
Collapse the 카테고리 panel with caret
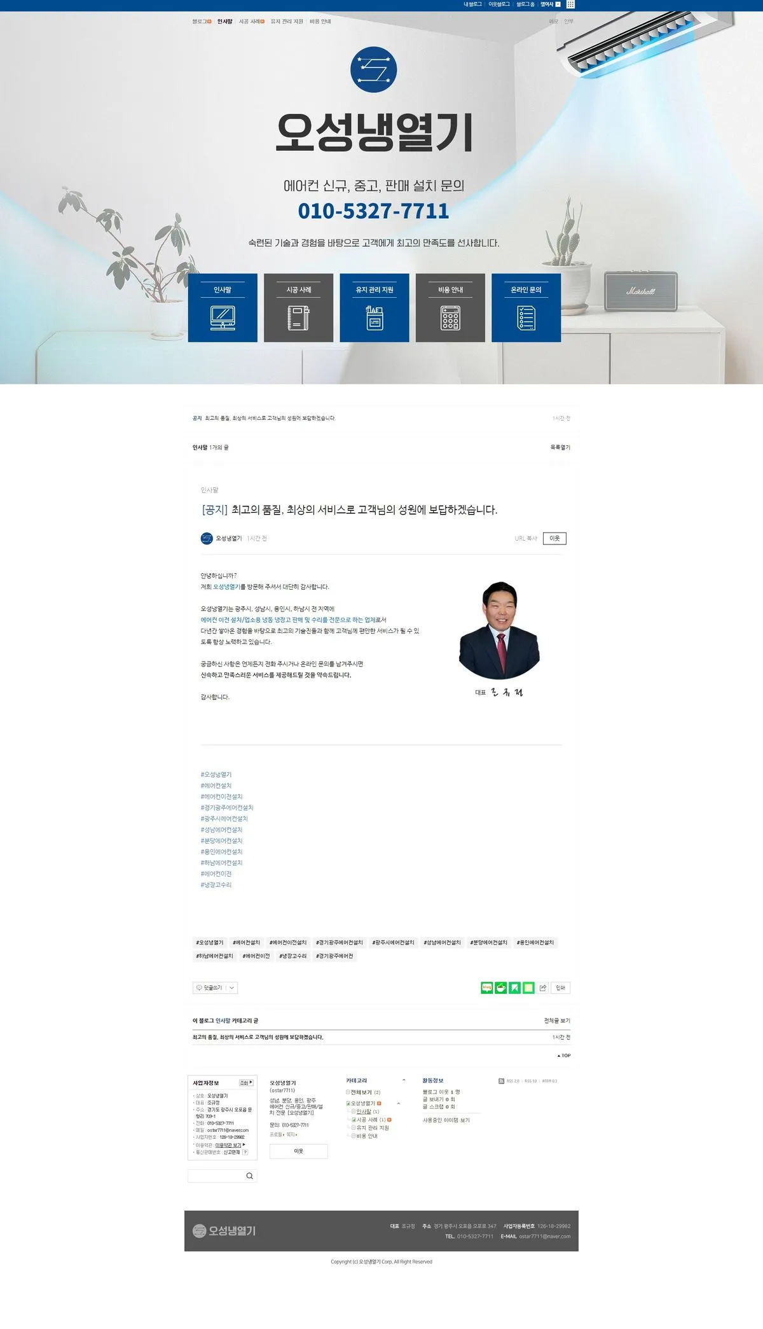point(404,1080)
